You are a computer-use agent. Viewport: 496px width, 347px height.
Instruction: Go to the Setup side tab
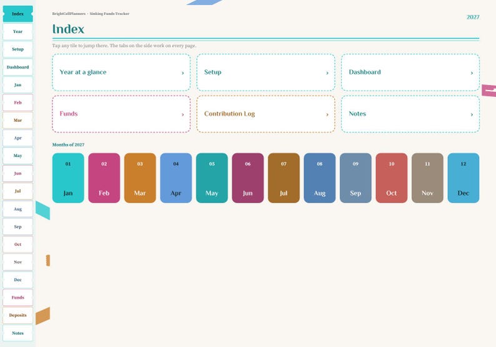pyautogui.click(x=17, y=49)
